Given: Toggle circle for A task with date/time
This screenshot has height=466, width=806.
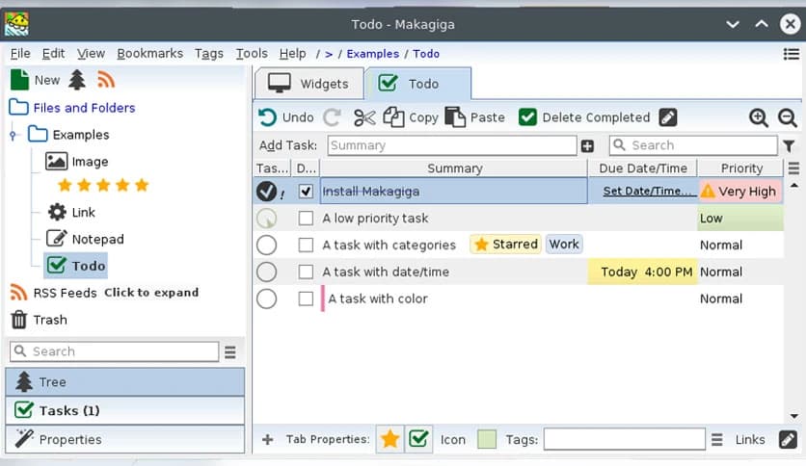Looking at the screenshot, I should 266,272.
